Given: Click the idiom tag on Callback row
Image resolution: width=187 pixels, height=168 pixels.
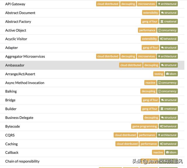Looking at the screenshot, I should pyautogui.click(x=171, y=152).
